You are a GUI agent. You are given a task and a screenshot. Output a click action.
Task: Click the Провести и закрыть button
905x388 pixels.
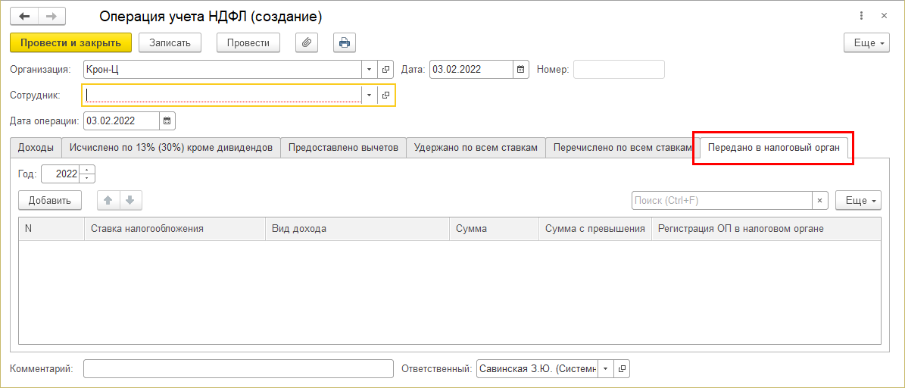click(71, 42)
